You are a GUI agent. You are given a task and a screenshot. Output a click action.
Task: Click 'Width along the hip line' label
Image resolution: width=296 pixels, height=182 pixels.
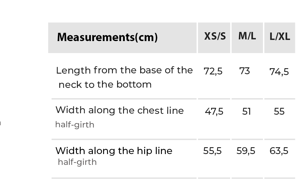pos(114,151)
